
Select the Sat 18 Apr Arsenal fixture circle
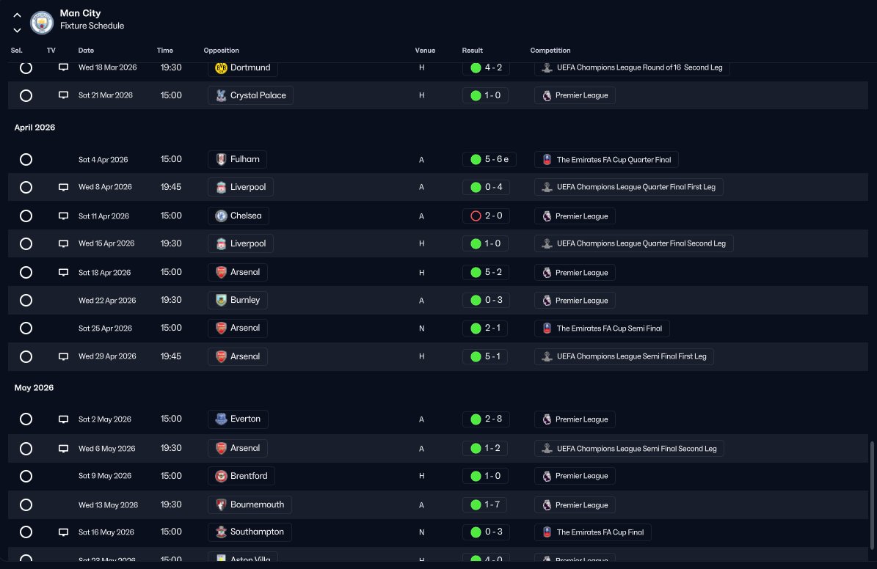coord(26,272)
